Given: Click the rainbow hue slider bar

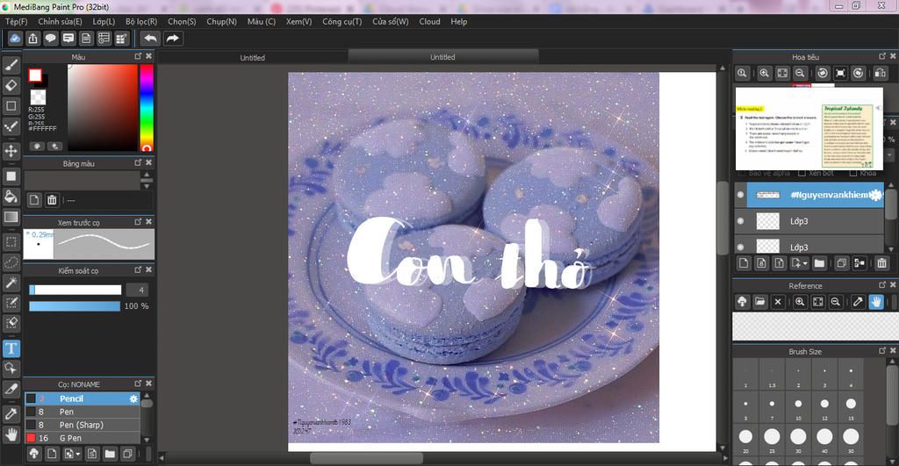Looking at the screenshot, I should [147, 108].
